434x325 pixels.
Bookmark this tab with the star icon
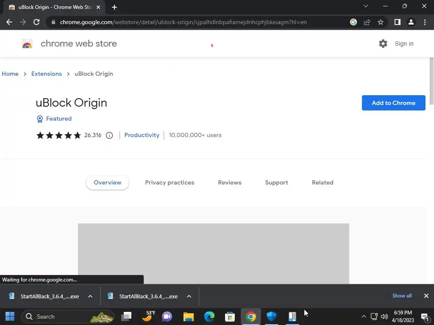coord(381,22)
